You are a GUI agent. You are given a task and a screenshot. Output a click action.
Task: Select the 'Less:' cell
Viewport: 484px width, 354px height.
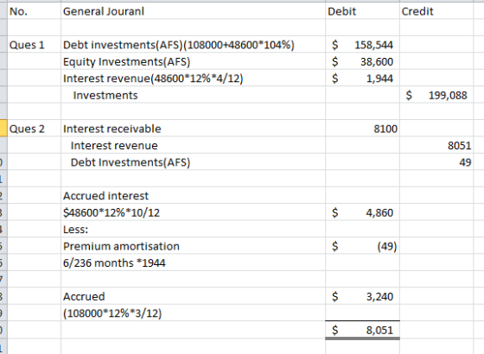point(193,229)
